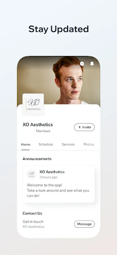This screenshot has width=117, height=255.
Task: Tap the Message button
Action: 84,224
